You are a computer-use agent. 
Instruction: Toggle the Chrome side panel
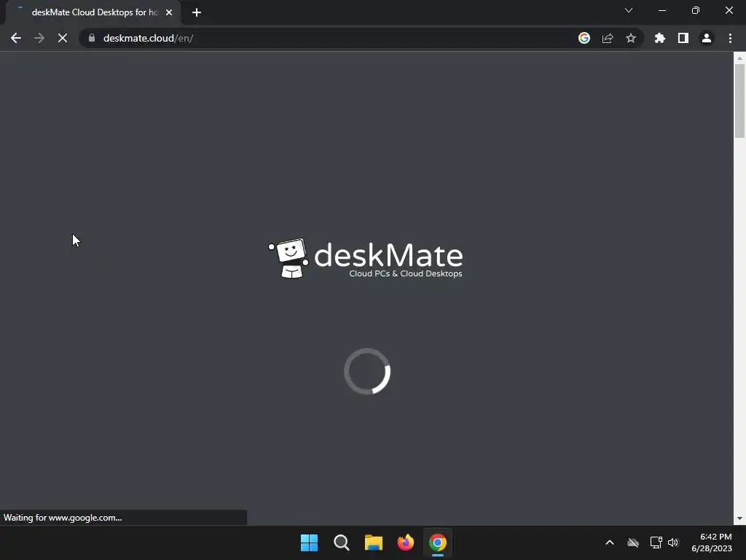coord(683,38)
